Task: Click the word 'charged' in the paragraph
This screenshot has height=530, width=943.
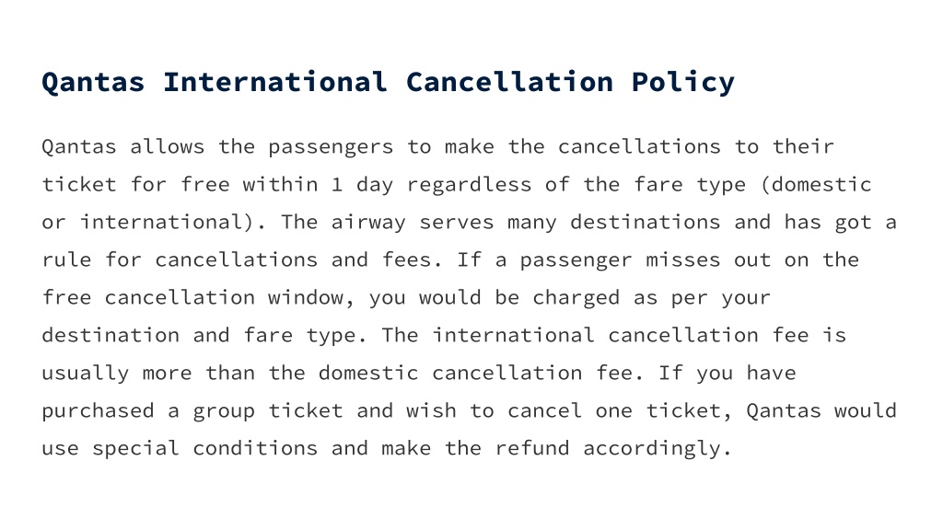Action: (576, 298)
